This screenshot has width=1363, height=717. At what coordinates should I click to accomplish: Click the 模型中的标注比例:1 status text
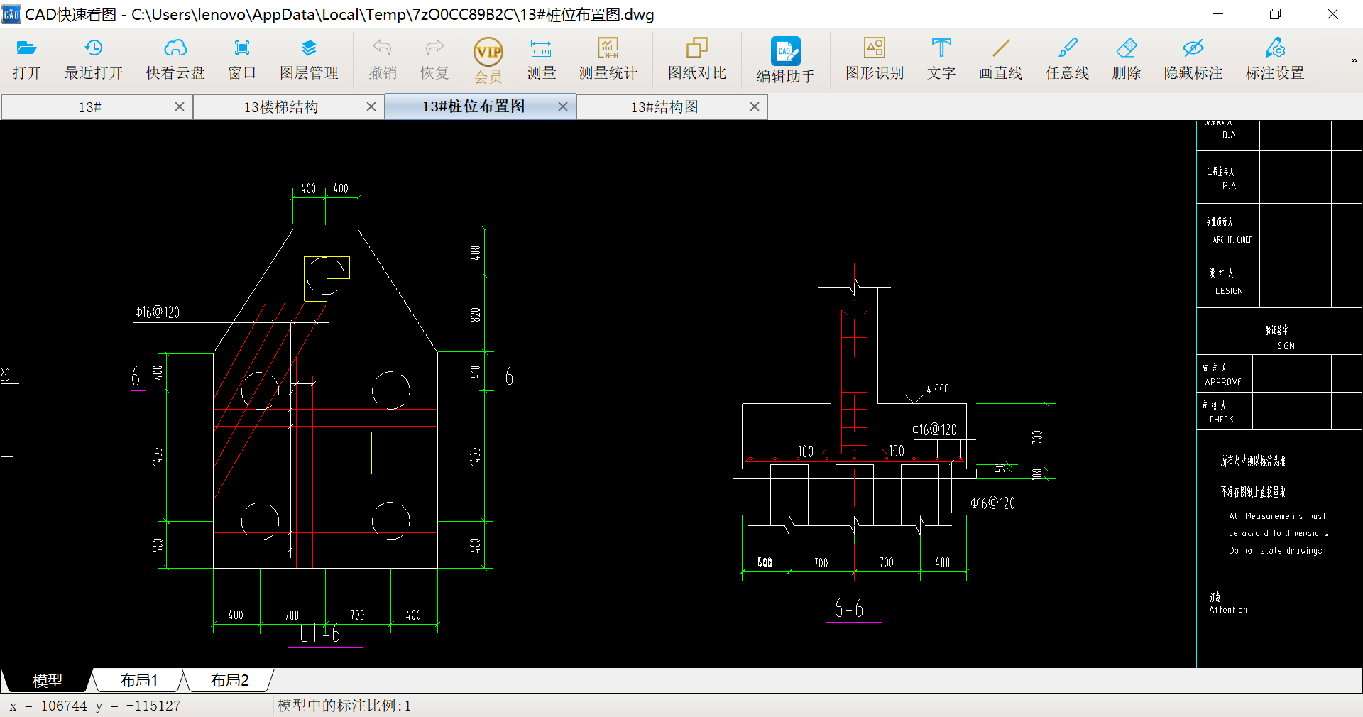(x=344, y=706)
